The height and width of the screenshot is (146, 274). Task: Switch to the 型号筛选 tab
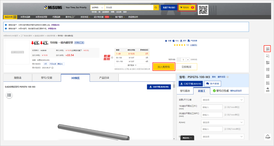coord(185,91)
